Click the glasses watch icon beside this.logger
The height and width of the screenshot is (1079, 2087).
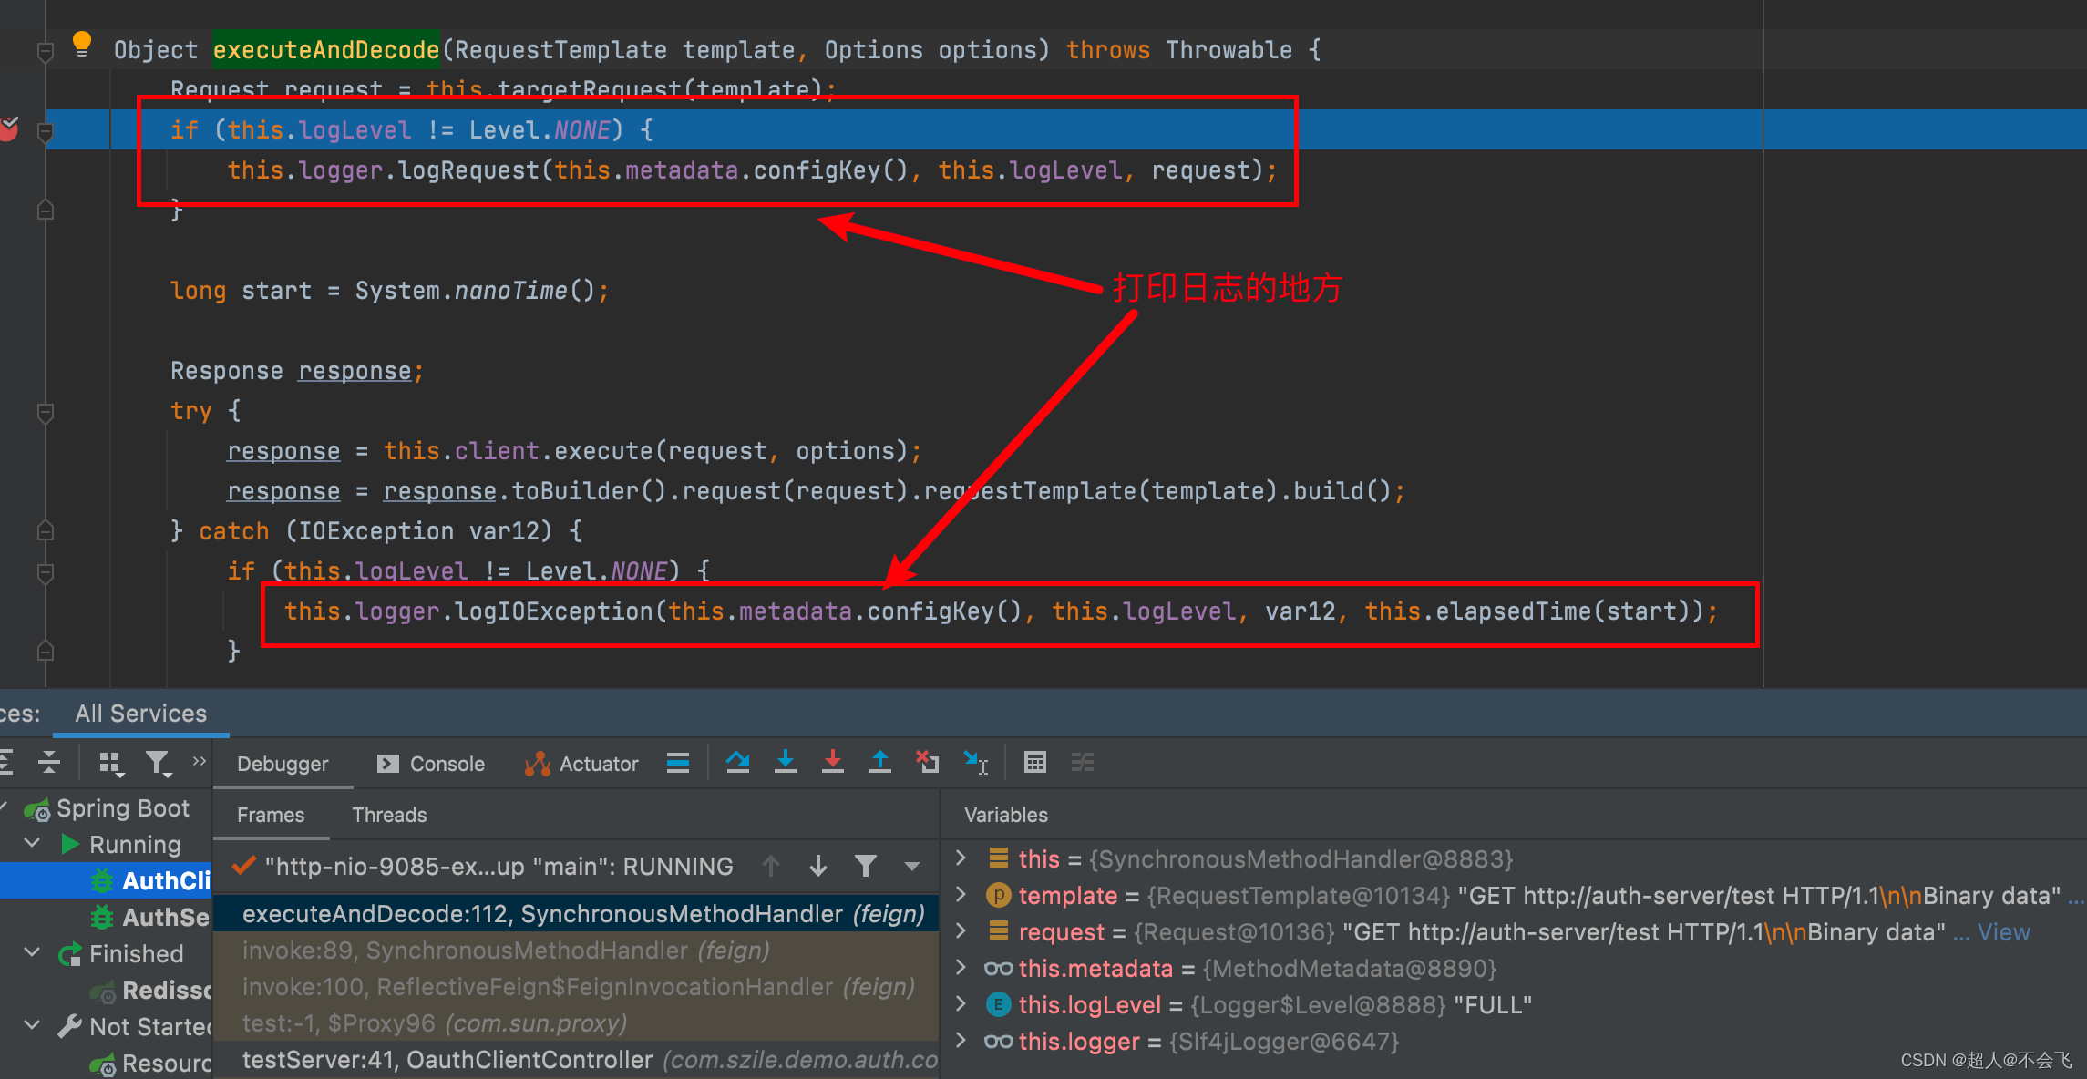pyautogui.click(x=999, y=1042)
